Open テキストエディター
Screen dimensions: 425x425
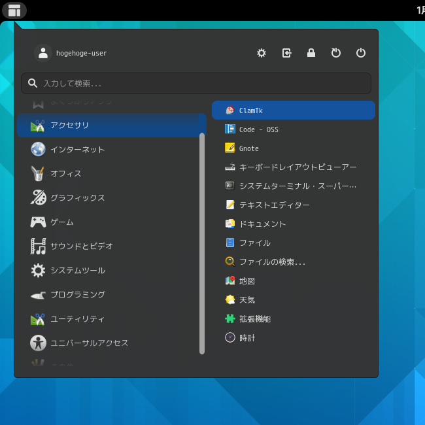[x=294, y=205]
